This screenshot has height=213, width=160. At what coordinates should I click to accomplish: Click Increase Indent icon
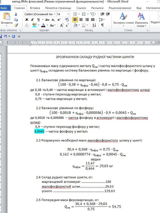coord(108,14)
